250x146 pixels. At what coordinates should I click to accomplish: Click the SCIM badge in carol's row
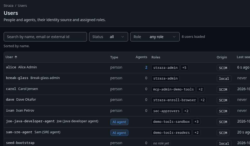click(223, 89)
